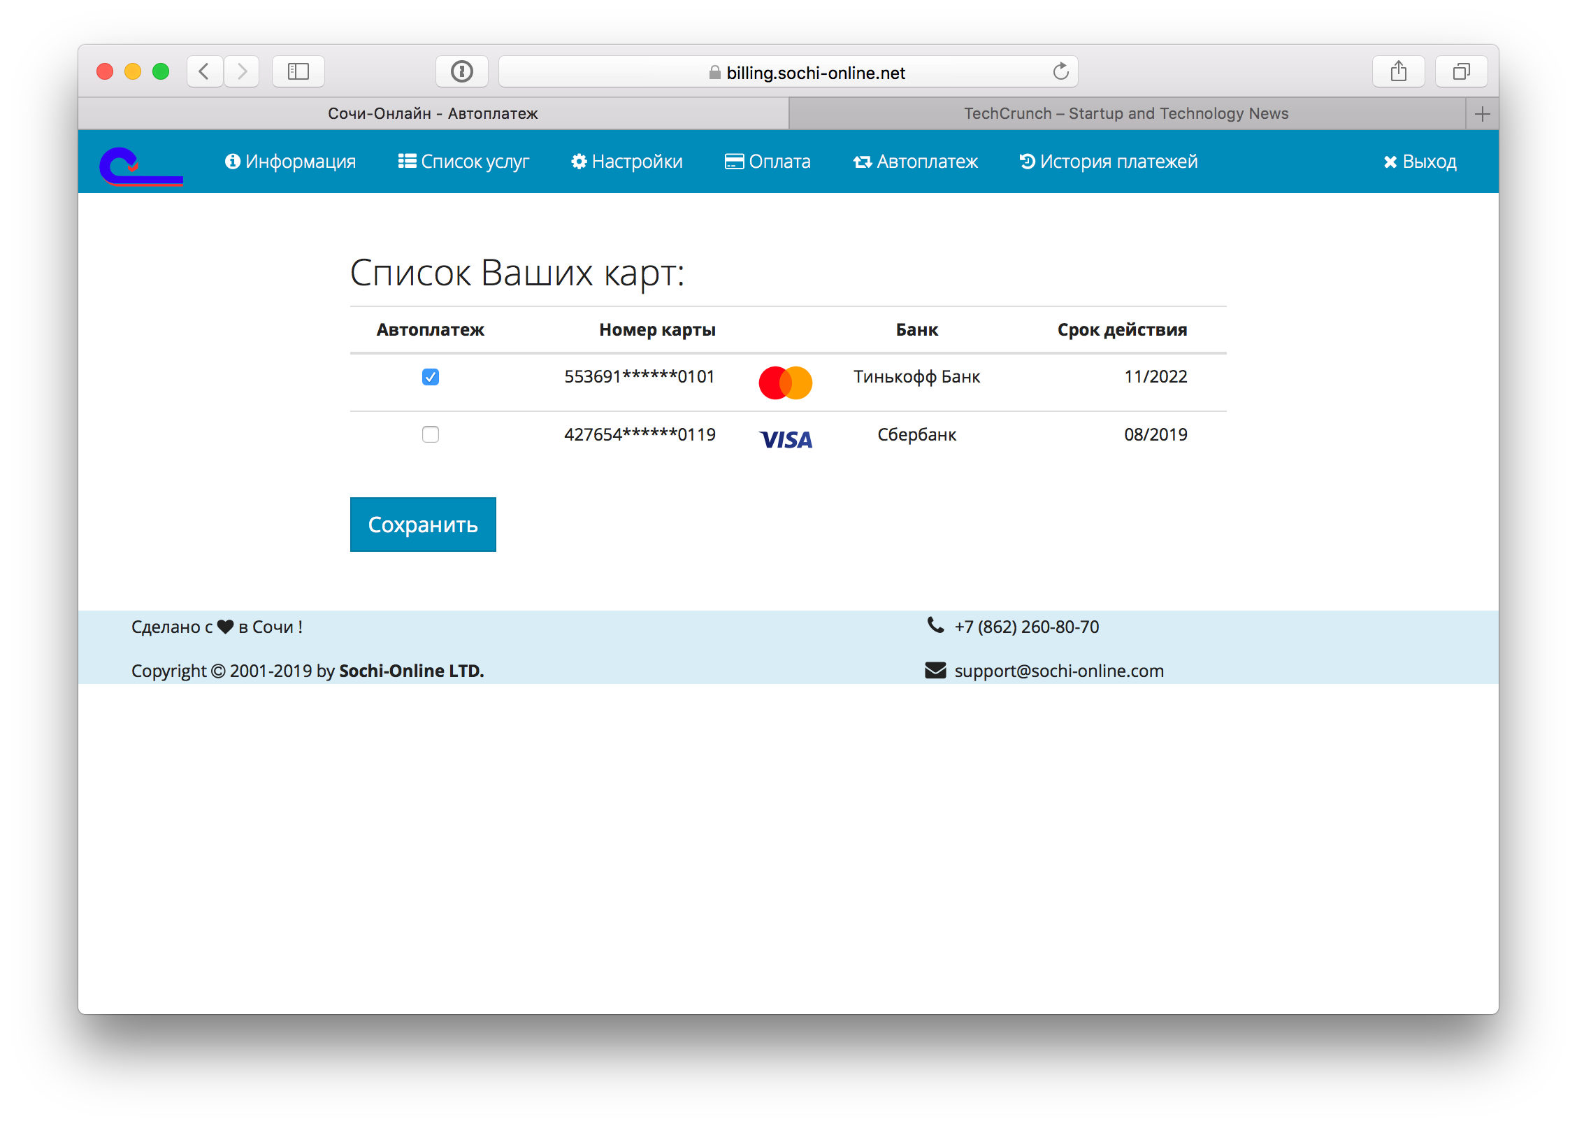Click expiry date 11/2022
The image size is (1577, 1126).
pyautogui.click(x=1155, y=377)
